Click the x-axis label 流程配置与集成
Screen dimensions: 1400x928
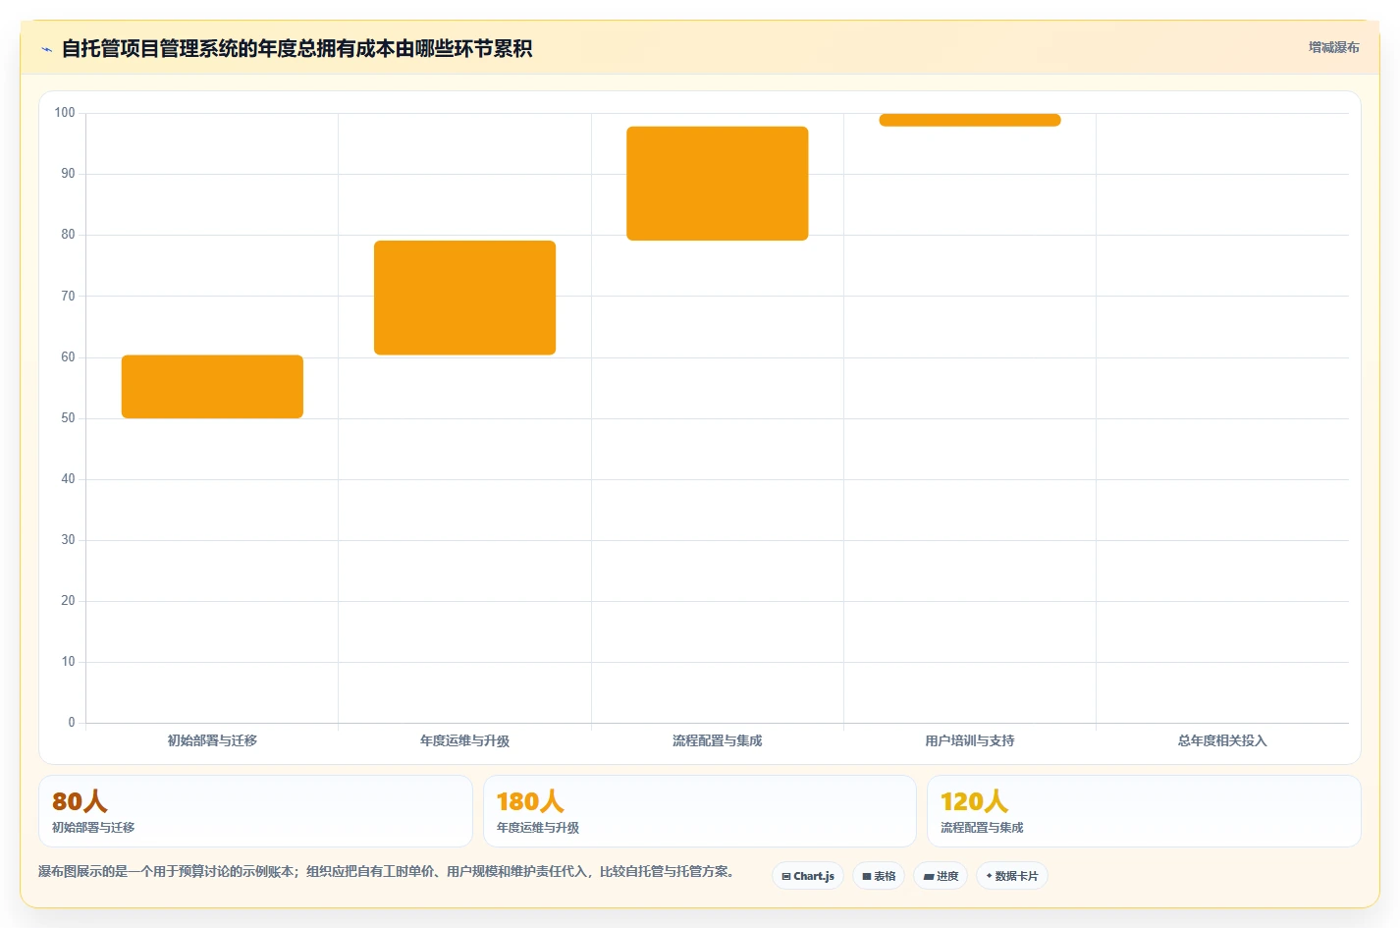(718, 740)
